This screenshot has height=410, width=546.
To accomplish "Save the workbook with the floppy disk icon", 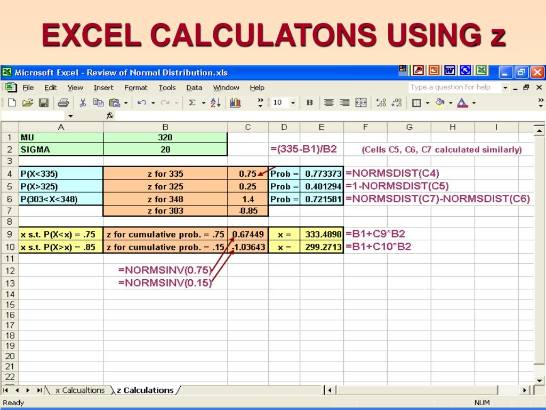I will (x=44, y=102).
